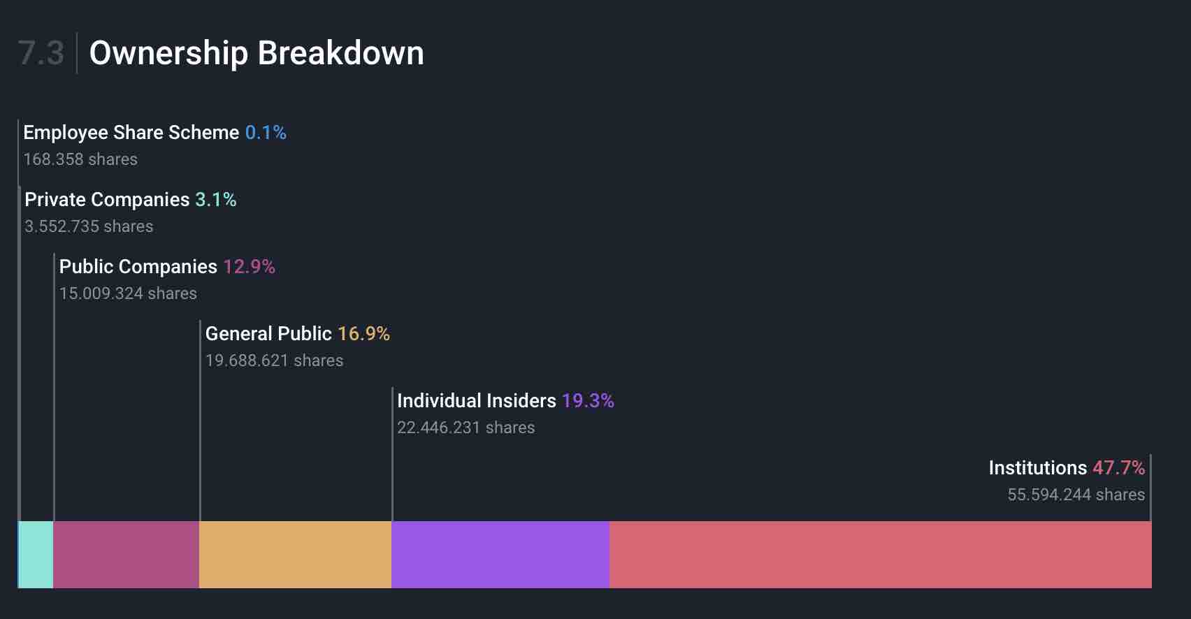Click the 16.9% General Public percentage
This screenshot has width=1191, height=619.
click(363, 334)
